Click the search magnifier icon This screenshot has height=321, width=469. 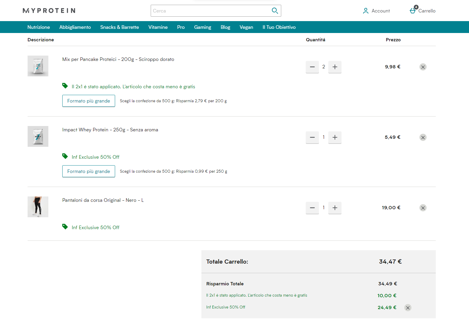(275, 11)
